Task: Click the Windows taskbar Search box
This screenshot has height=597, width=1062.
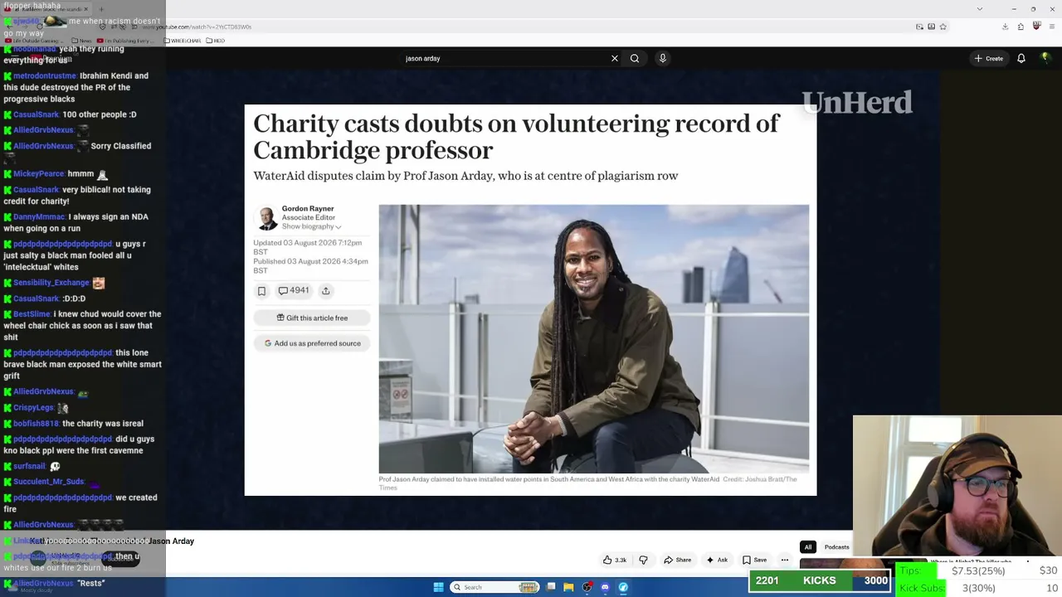Action: [x=495, y=587]
